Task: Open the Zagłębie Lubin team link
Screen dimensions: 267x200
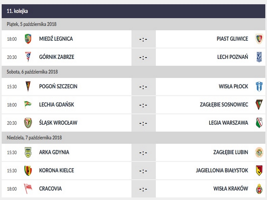Action: (x=231, y=152)
